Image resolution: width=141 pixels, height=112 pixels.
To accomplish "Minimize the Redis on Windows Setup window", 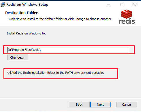I will pyautogui.click(x=109, y=5).
